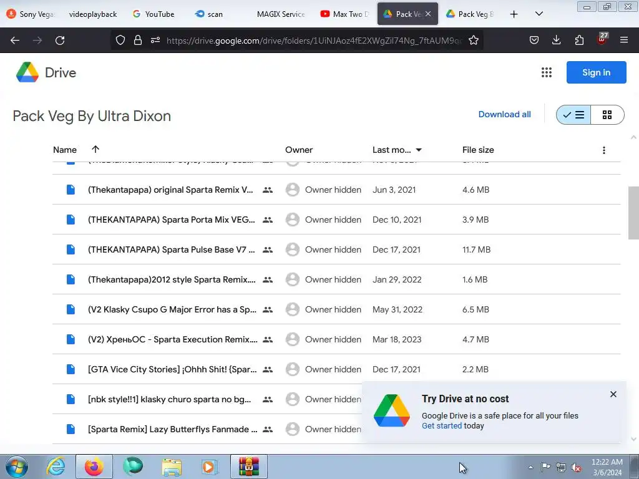Open V2 Klasky Csupo G Major Error file
639x479 pixels.
[172, 309]
